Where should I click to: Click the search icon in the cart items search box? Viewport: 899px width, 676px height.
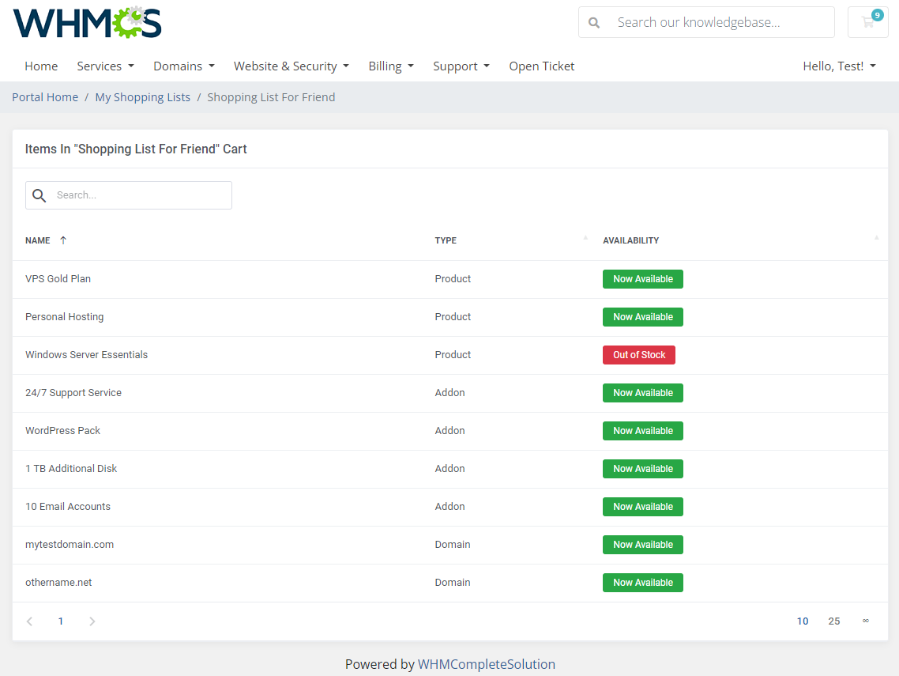pos(39,194)
